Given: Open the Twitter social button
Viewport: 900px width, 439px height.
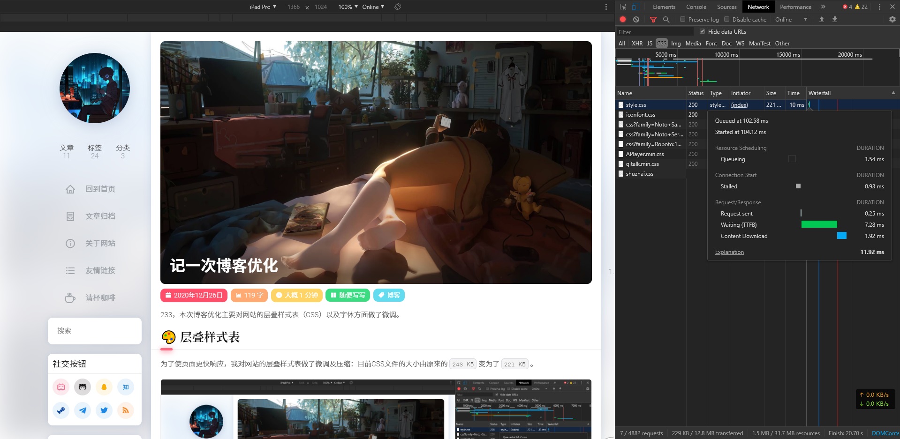Looking at the screenshot, I should coord(104,410).
